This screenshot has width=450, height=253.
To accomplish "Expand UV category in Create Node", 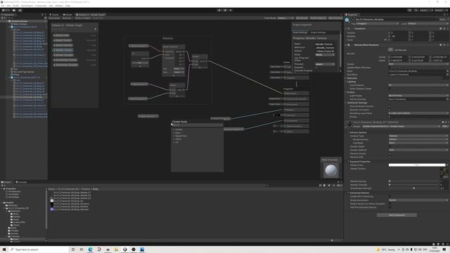I will coord(176,142).
